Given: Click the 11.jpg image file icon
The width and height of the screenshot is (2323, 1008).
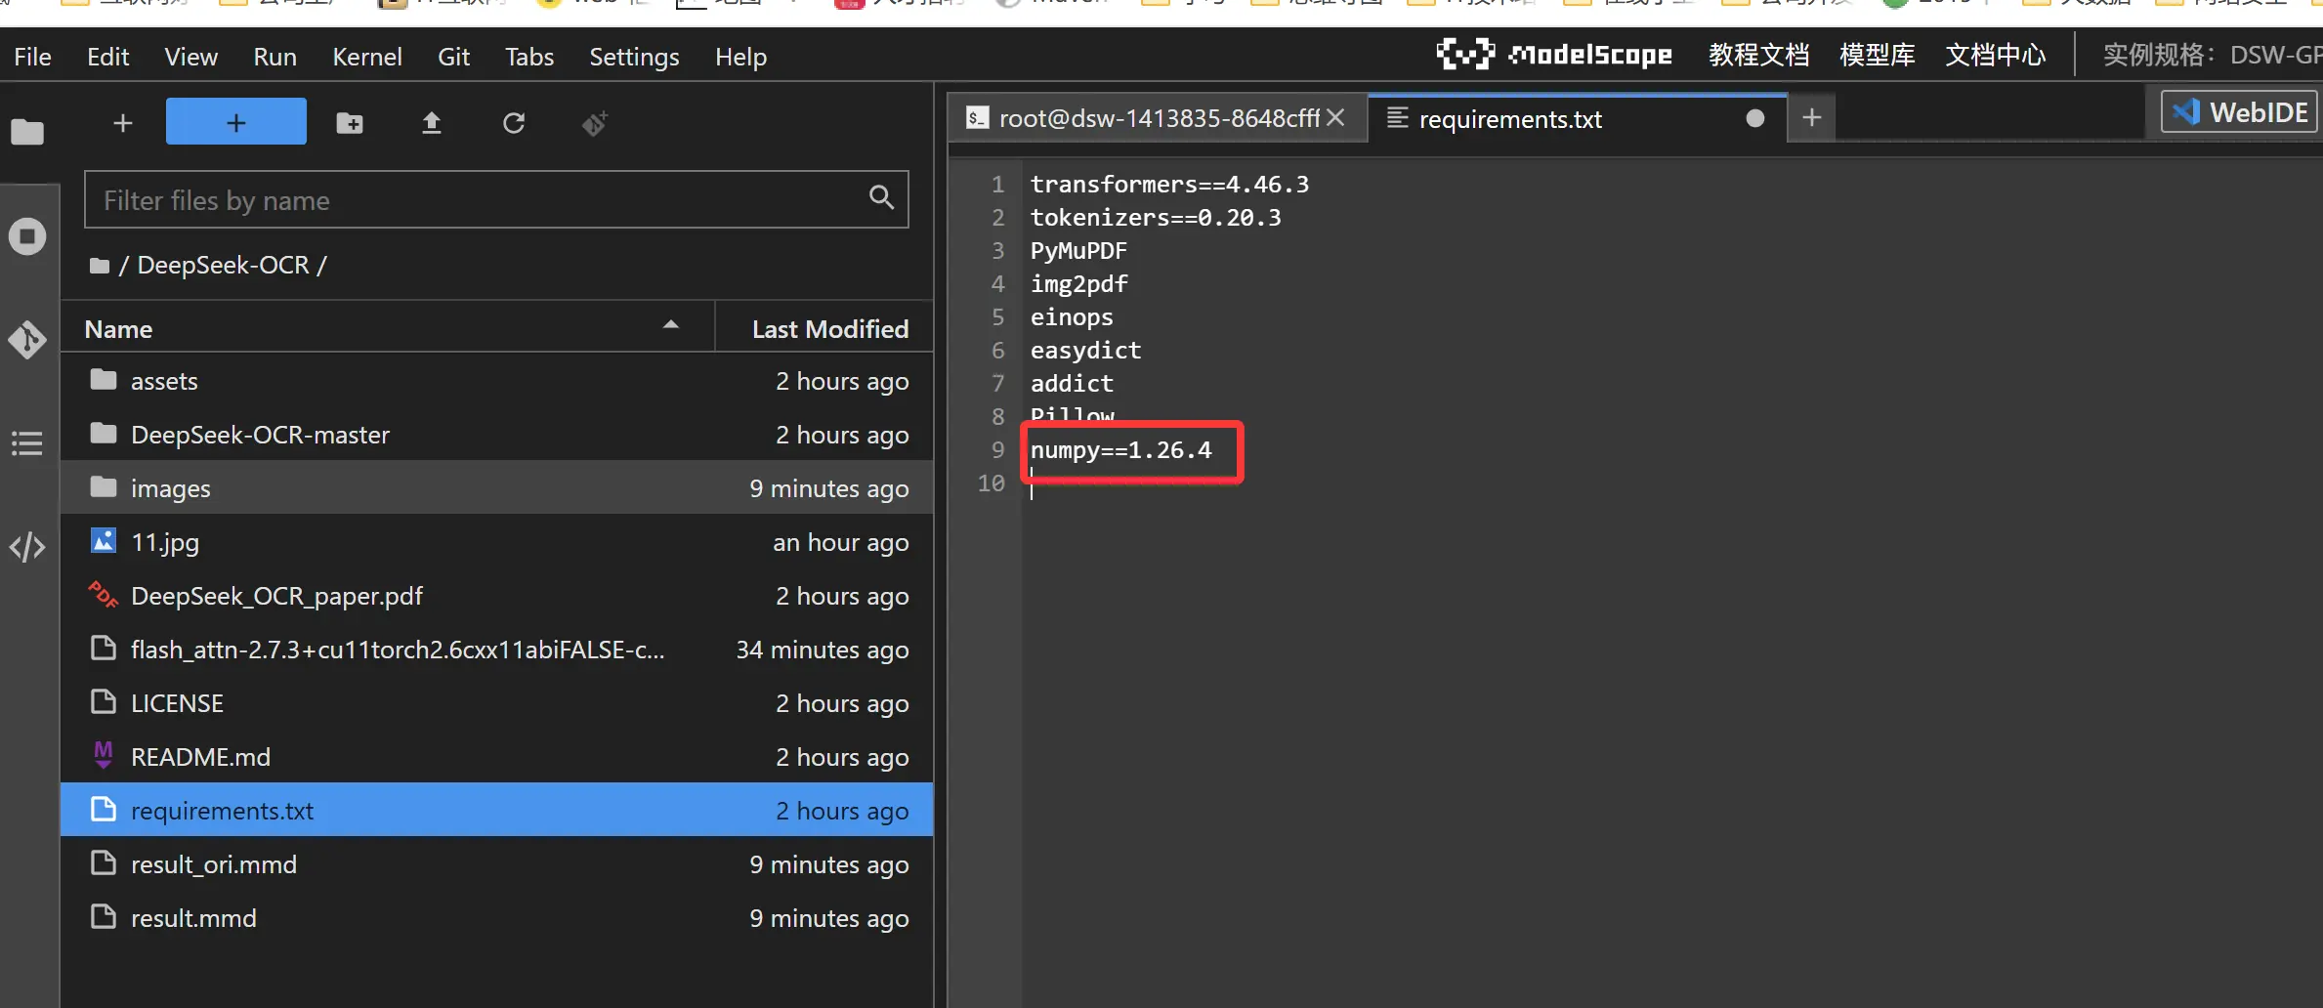Looking at the screenshot, I should tap(104, 540).
